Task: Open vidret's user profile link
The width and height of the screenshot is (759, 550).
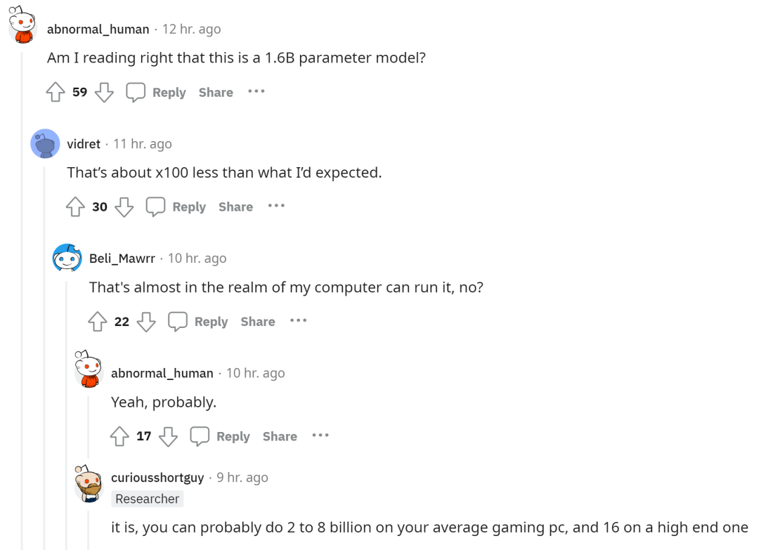Action: click(84, 144)
